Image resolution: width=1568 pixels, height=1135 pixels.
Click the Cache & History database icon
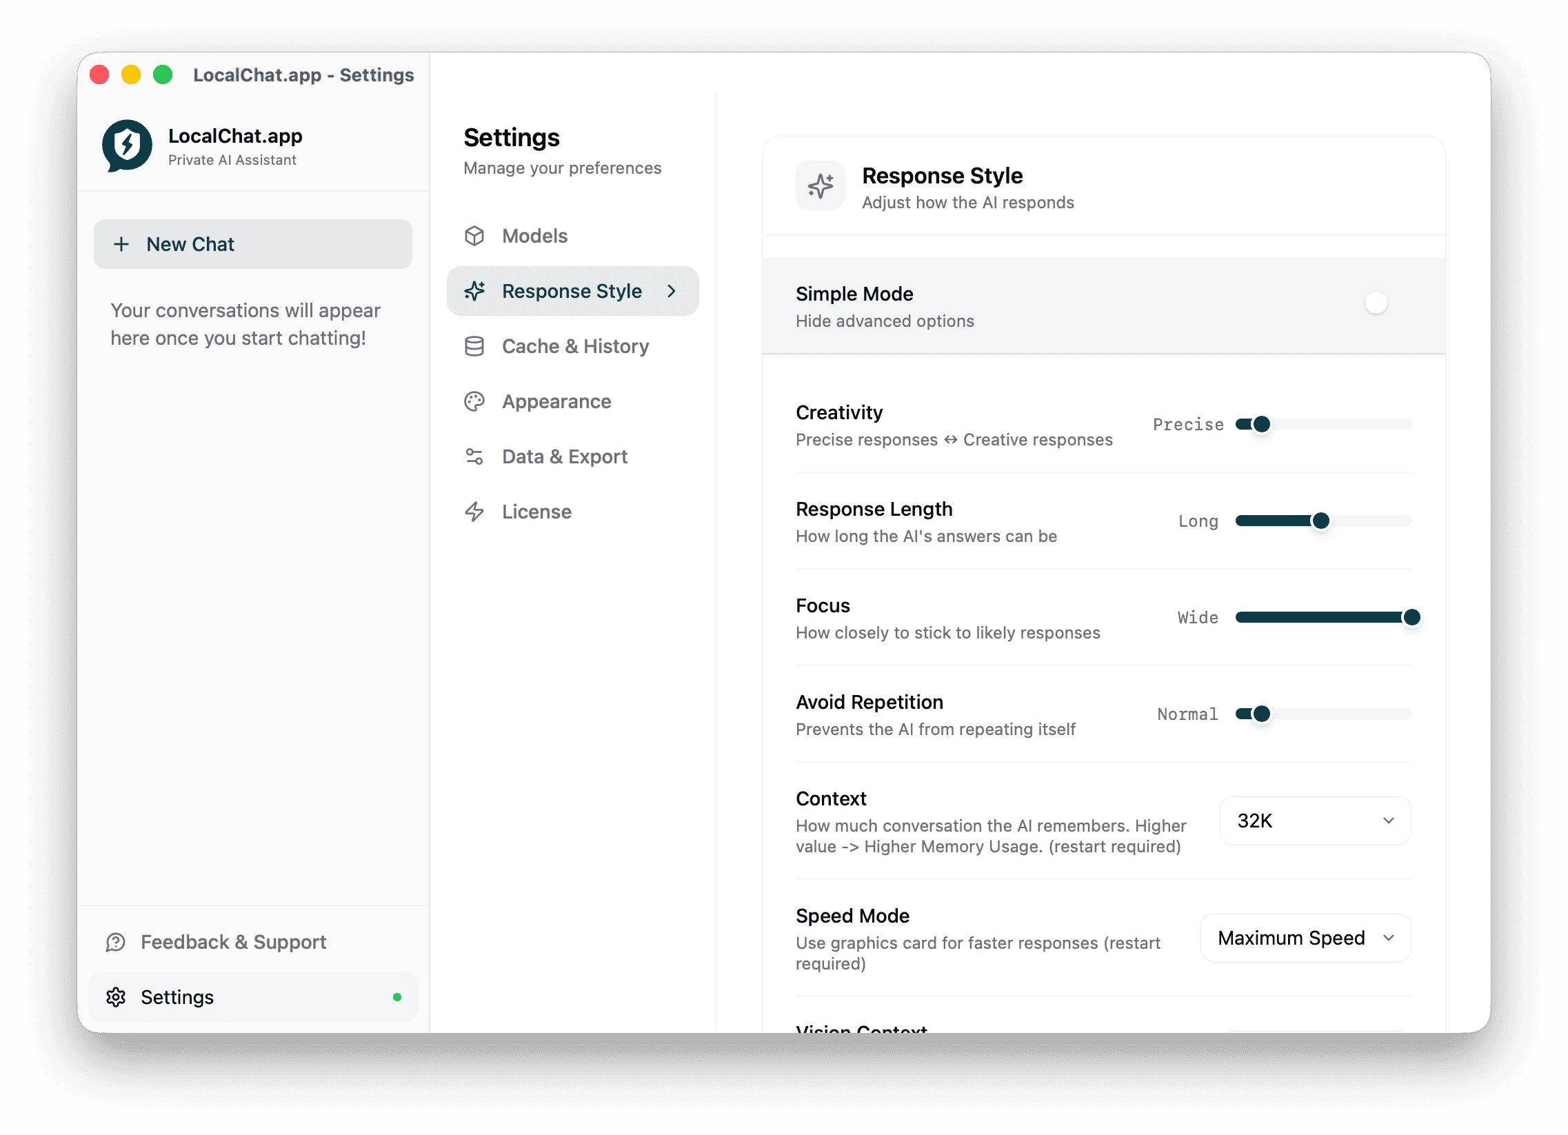coord(474,346)
